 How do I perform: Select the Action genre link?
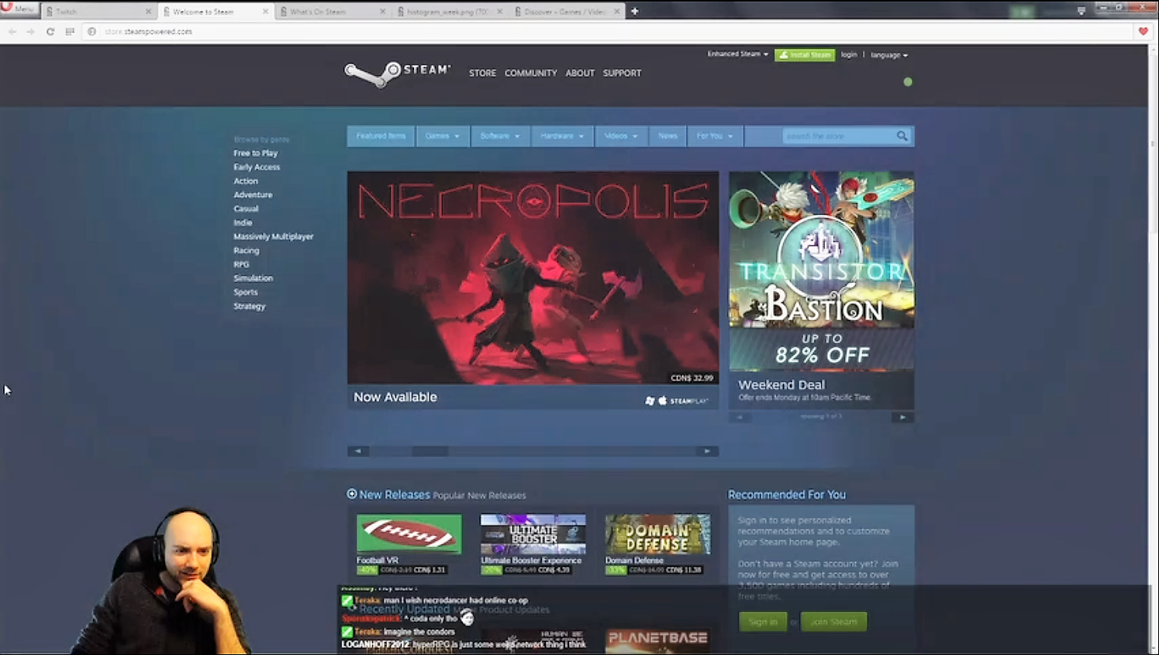(x=246, y=181)
